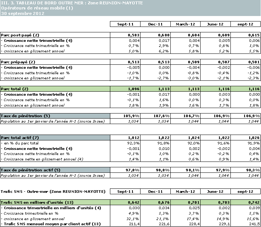Click the 1,096 value in Parc total row

[x=125, y=89]
